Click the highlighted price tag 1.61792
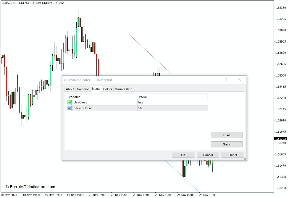 pyautogui.click(x=280, y=138)
